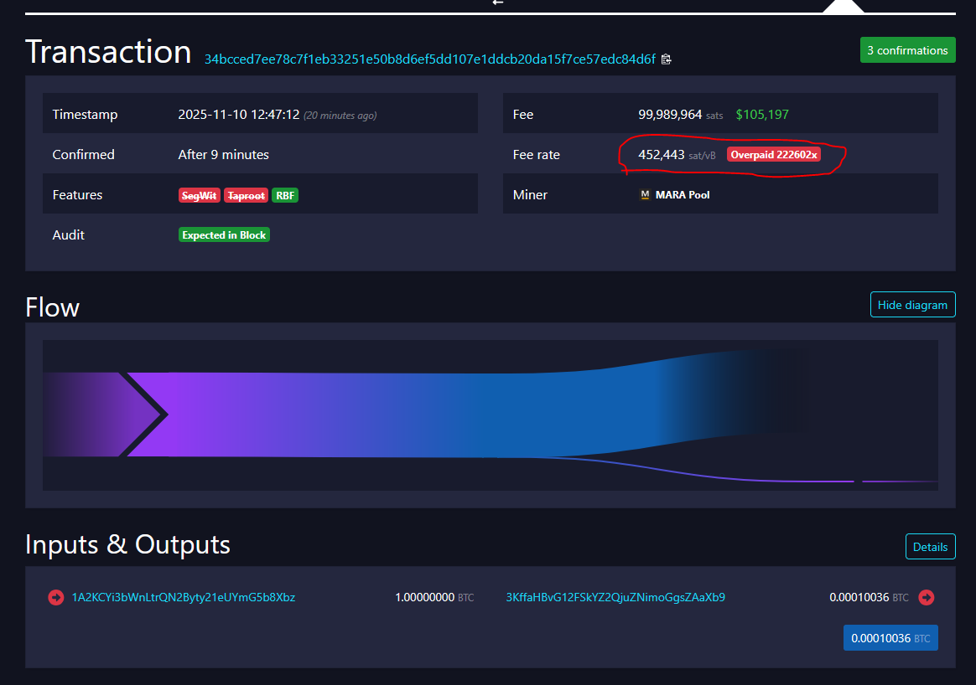
Task: Open the transaction hash link 34bcced7…
Action: tap(429, 59)
